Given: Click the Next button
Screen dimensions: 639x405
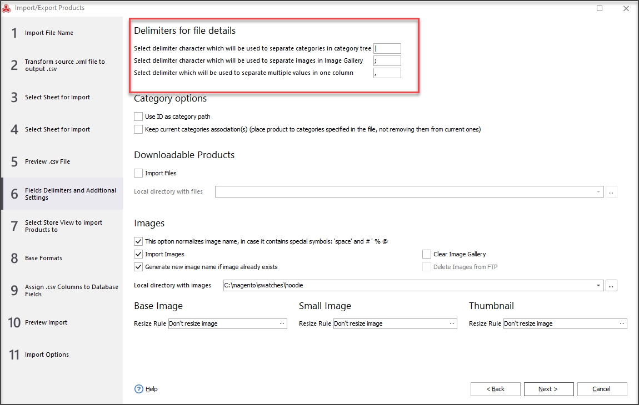Looking at the screenshot, I should point(548,389).
